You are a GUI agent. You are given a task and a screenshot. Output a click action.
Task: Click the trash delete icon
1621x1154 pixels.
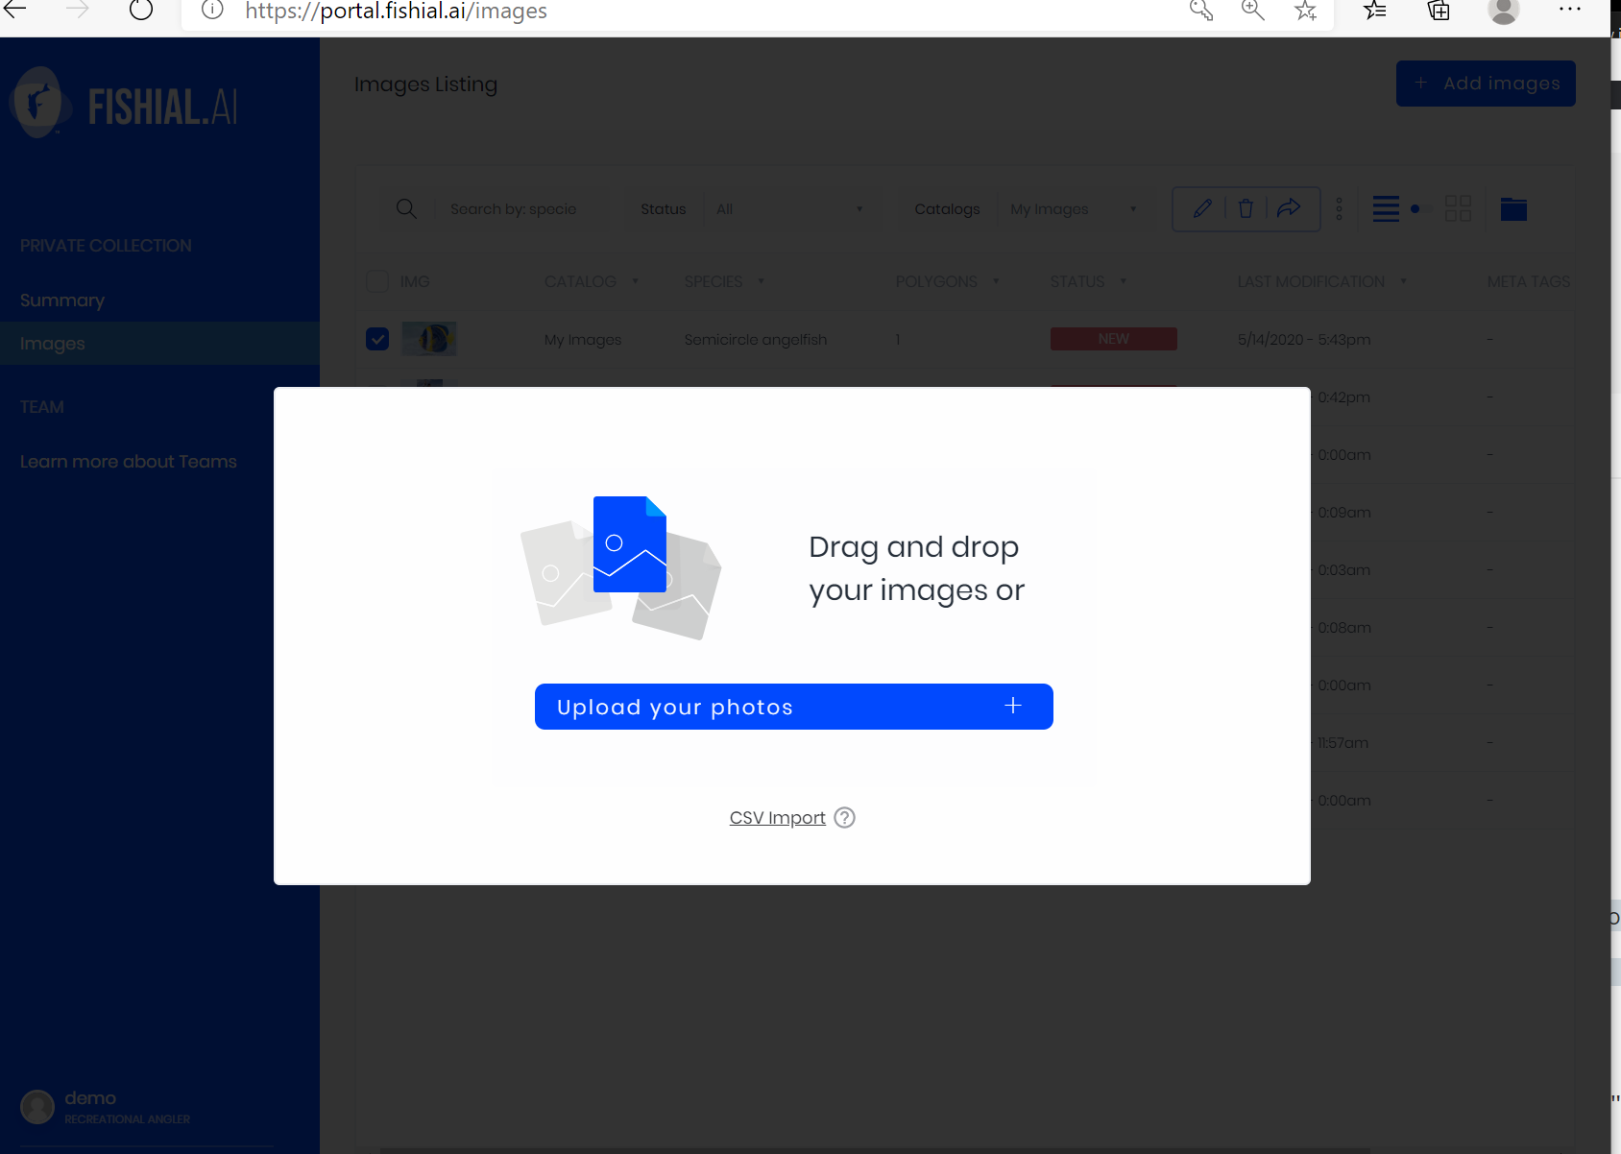pos(1246,208)
